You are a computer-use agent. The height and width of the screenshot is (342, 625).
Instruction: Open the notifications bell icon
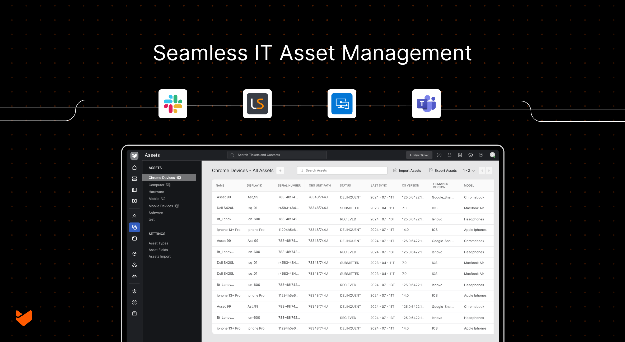click(x=449, y=155)
